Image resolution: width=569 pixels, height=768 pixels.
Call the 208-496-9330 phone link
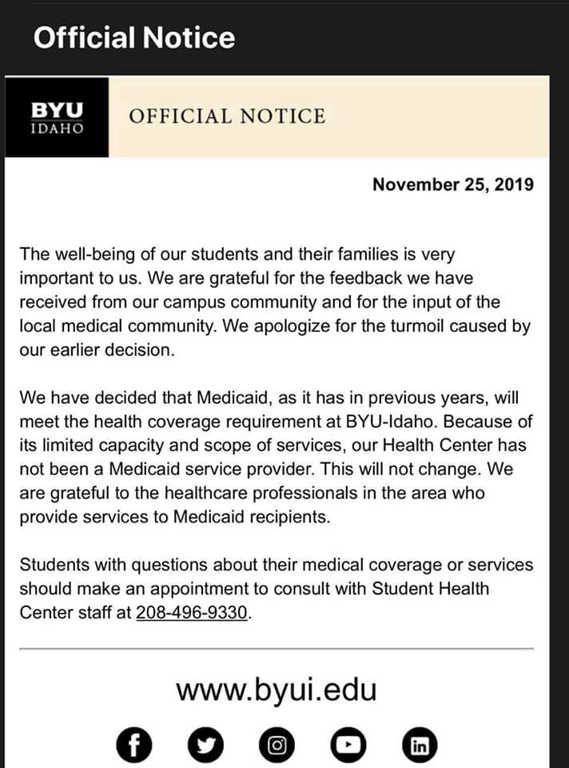coord(191,612)
